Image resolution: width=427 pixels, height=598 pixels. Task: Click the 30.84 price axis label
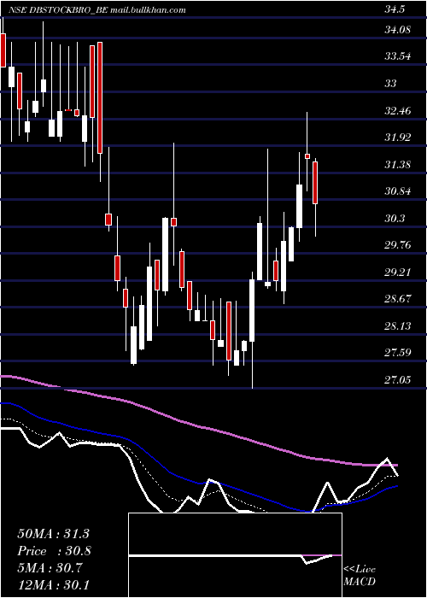[397, 191]
